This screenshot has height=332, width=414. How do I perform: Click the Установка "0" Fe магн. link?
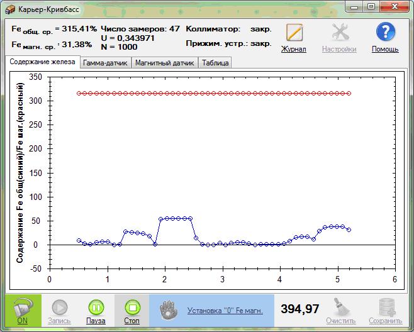tap(225, 311)
